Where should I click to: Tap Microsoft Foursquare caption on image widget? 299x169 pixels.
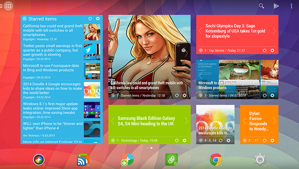(232, 85)
